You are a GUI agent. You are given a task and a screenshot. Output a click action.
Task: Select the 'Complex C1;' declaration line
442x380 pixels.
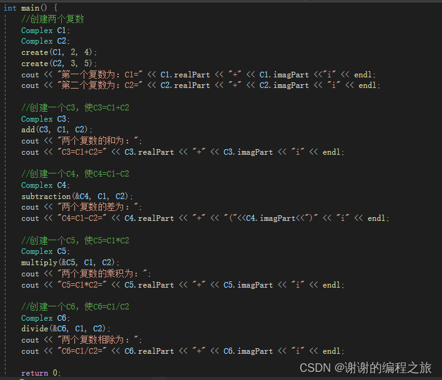coord(46,30)
